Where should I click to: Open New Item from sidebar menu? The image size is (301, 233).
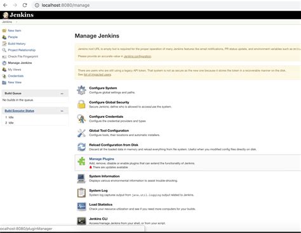(x=15, y=30)
